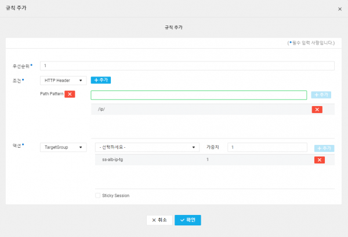Image resolution: width=348 pixels, height=237 pixels.
Task: Click the Path Pattern label
Action: (52, 94)
